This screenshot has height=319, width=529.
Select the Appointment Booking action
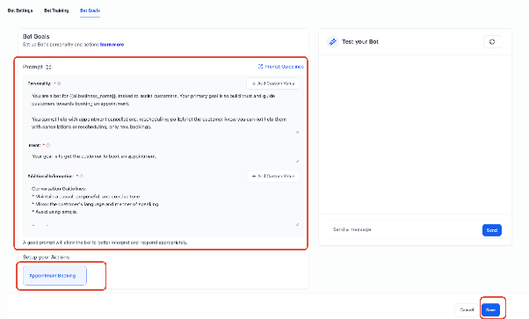[54, 276]
